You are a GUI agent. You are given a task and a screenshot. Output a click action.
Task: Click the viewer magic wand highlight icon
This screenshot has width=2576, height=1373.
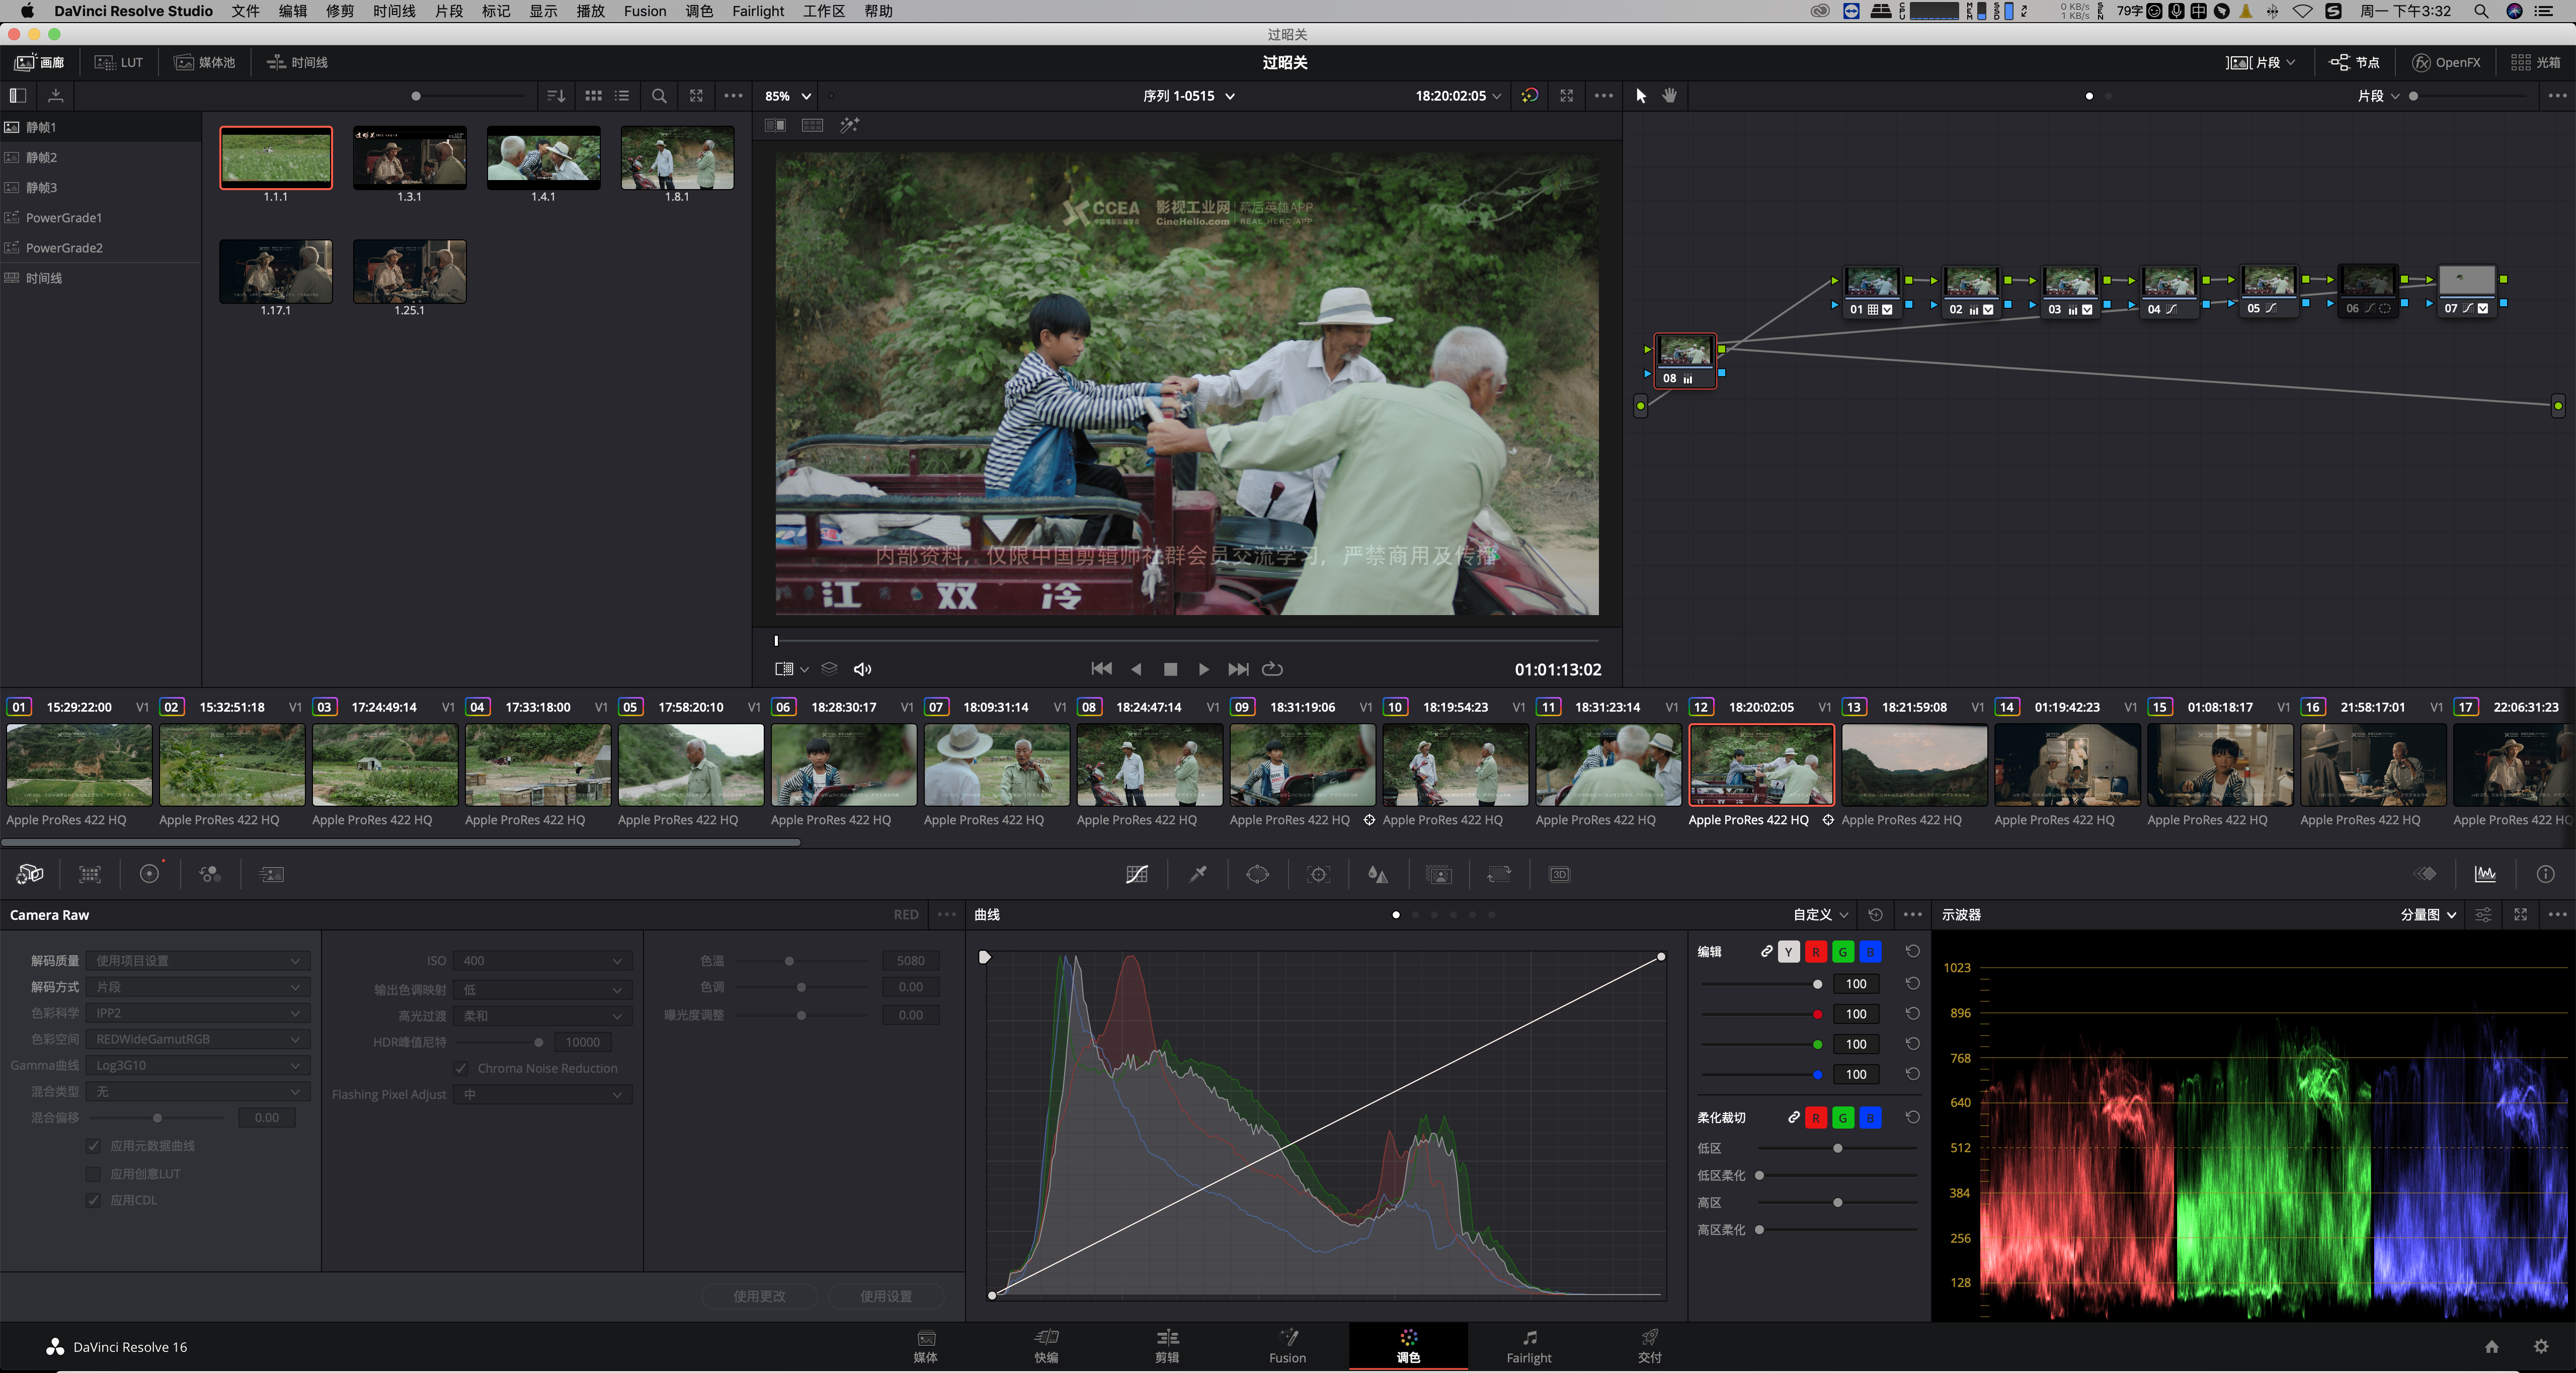(x=849, y=125)
